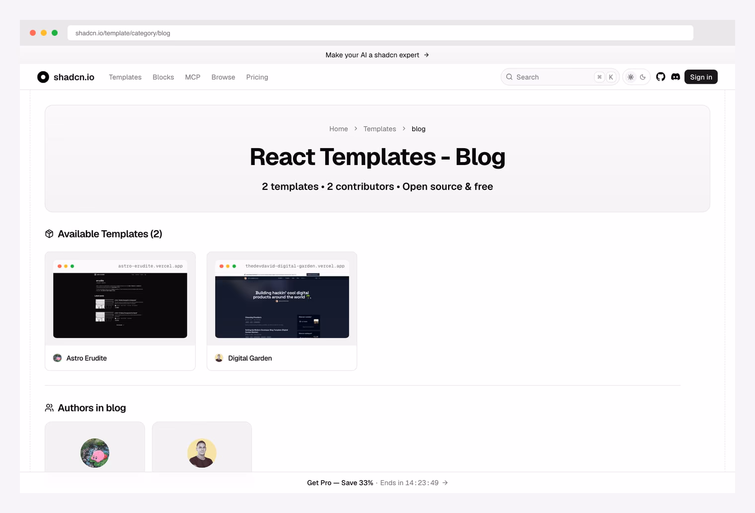Open Make your AI a shadcn expert banner
Image resolution: width=755 pixels, height=513 pixels.
377,55
